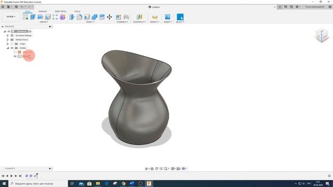333x187 pixels.
Task: Click the Orbit navigation icon
Action: [x=146, y=168]
